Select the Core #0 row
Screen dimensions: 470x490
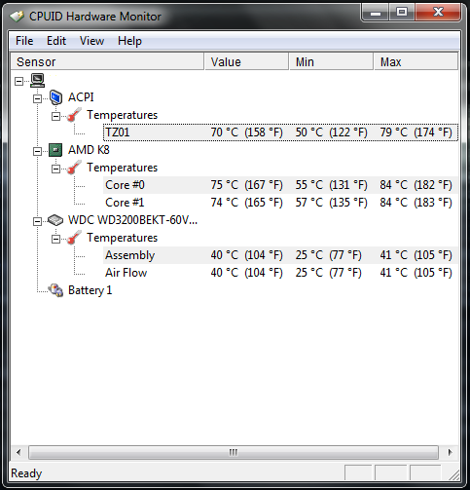(x=280, y=185)
